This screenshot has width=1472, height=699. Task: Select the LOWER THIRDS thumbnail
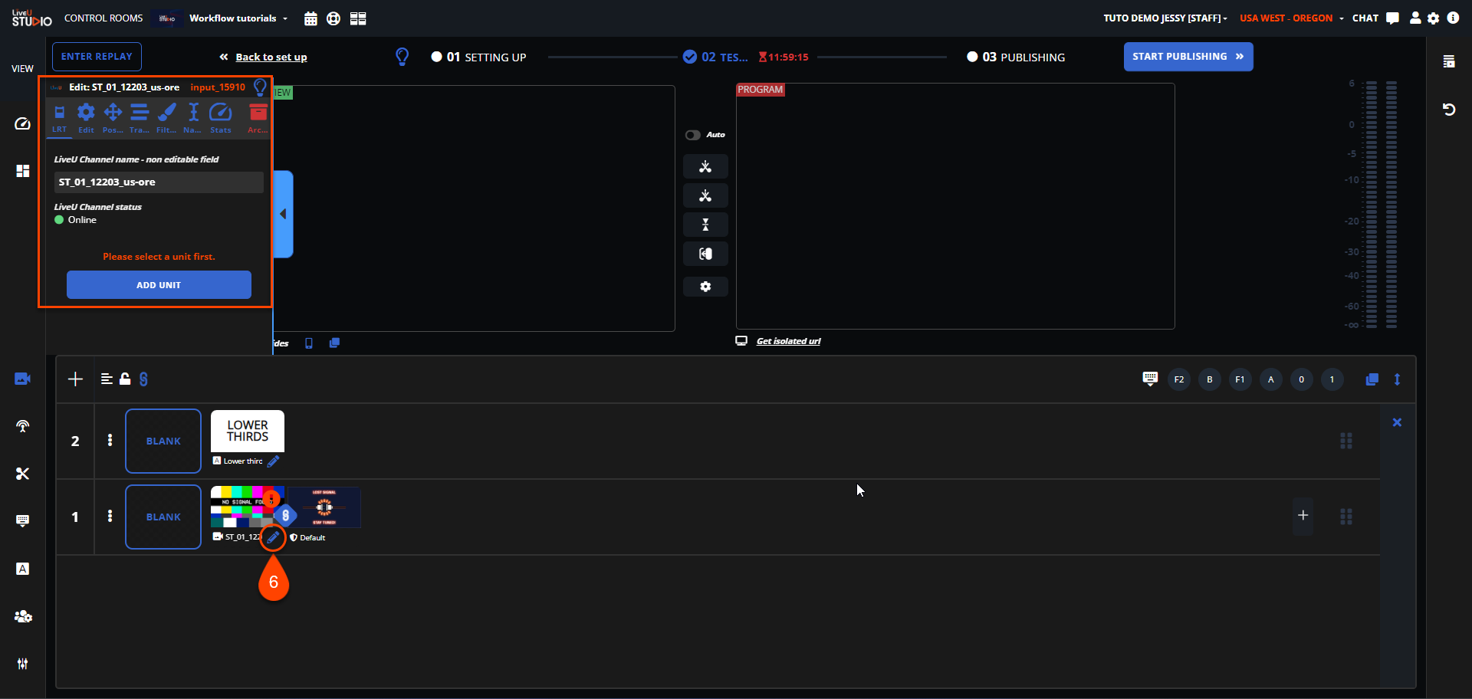point(248,431)
